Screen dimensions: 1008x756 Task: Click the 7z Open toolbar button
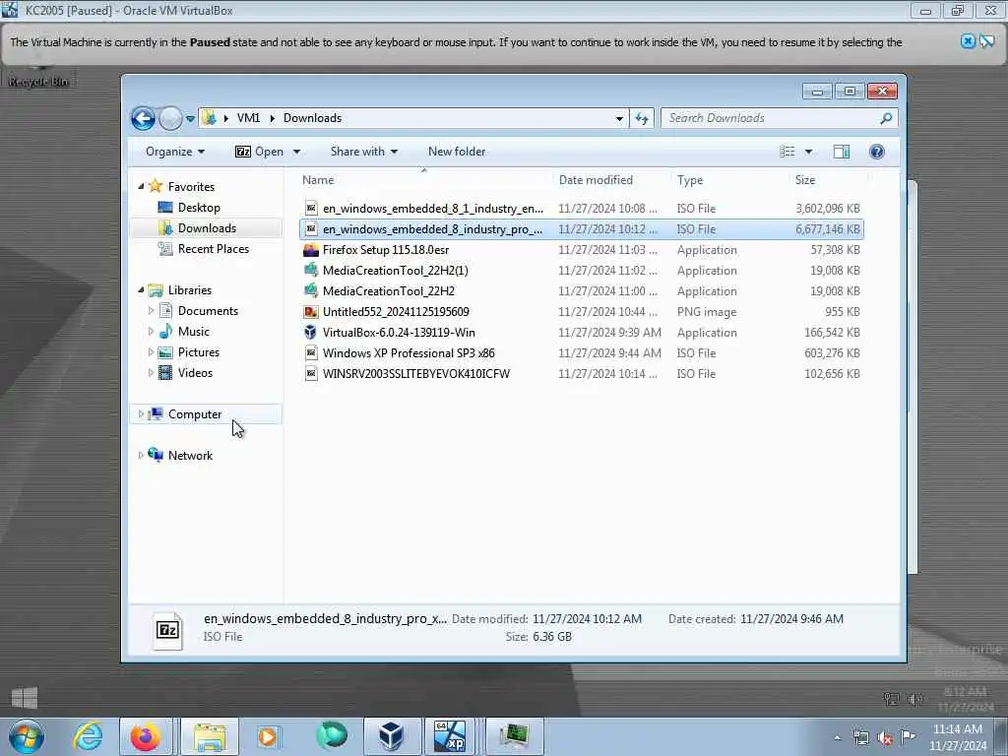coord(259,152)
